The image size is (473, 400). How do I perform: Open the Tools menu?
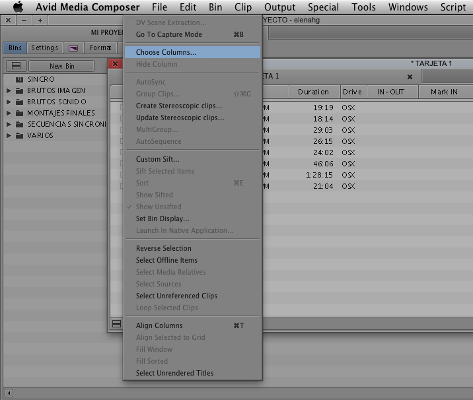[364, 7]
